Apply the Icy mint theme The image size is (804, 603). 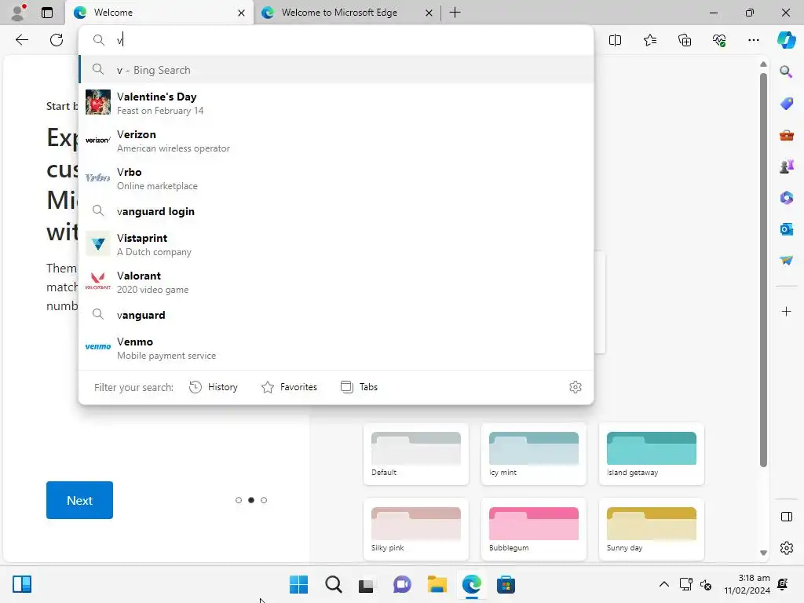534,455
